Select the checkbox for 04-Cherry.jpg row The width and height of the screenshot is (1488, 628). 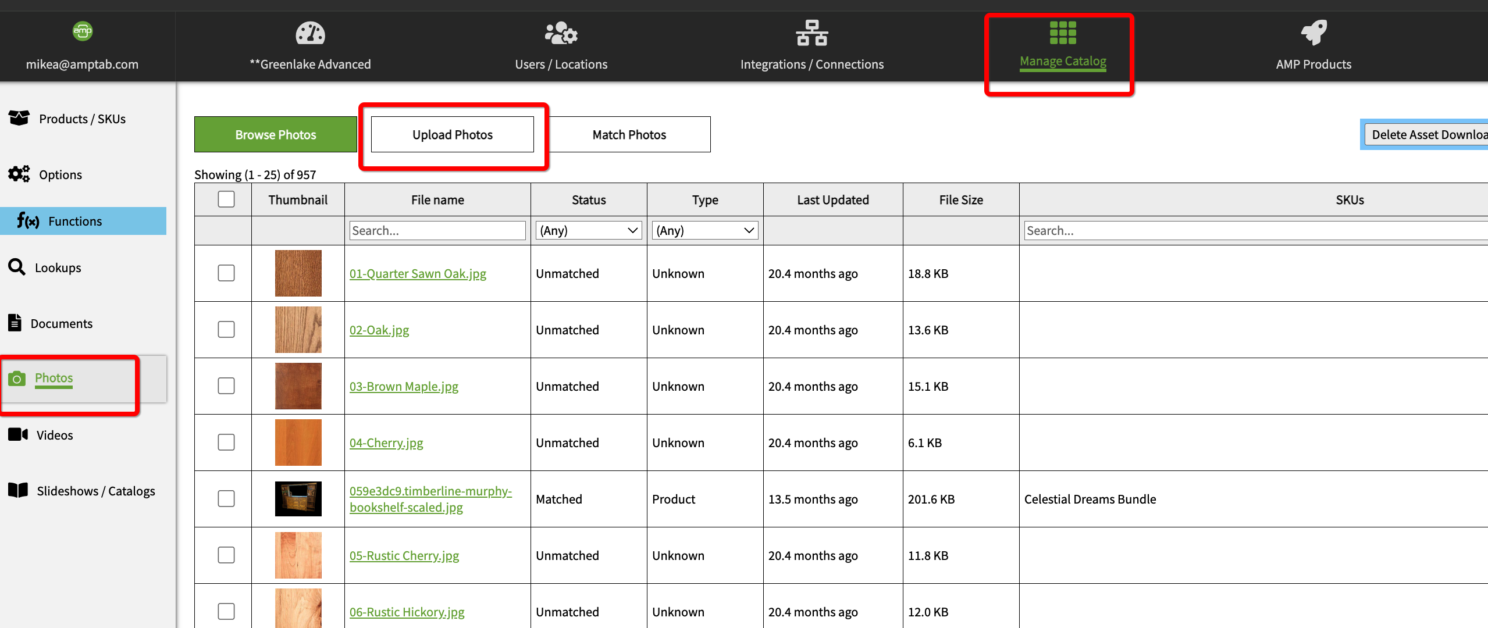coord(226,443)
